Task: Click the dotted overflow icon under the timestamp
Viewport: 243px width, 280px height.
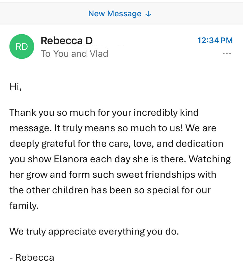Action: [x=227, y=53]
